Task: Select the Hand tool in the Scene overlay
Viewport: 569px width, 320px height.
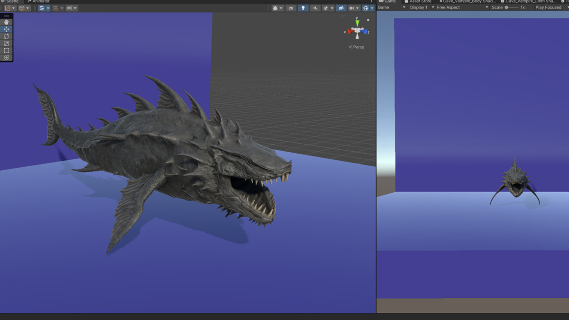Action: (7, 22)
